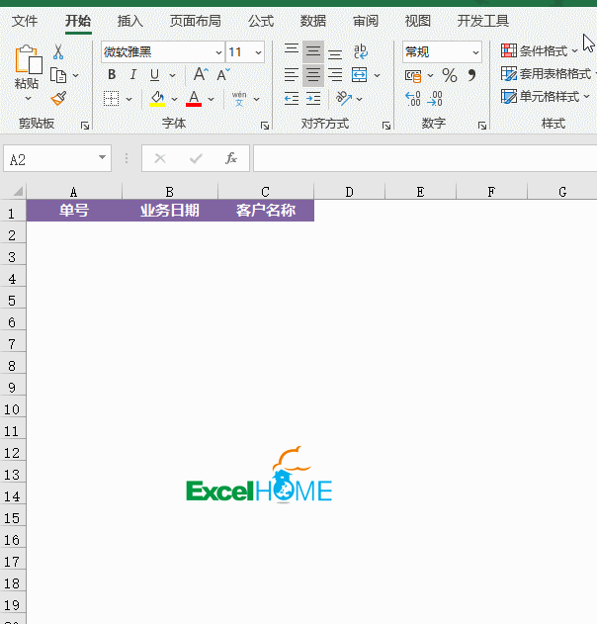Click the text orientation icon
Image resolution: width=597 pixels, height=624 pixels.
click(344, 98)
